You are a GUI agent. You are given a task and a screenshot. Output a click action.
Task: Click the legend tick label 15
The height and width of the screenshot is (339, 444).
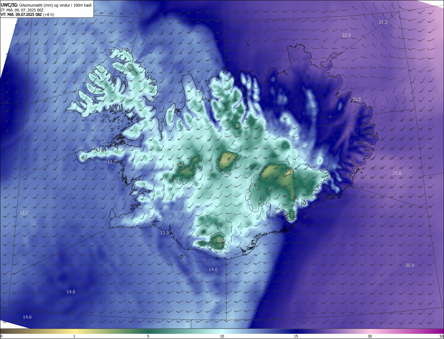(296, 337)
